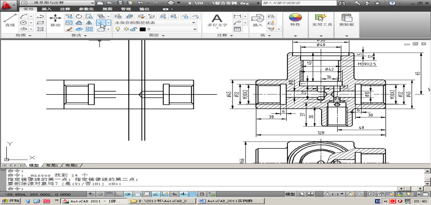This screenshot has width=431, height=205.
Task: Click the Copy tool in 修改 panel
Action: (69, 16)
